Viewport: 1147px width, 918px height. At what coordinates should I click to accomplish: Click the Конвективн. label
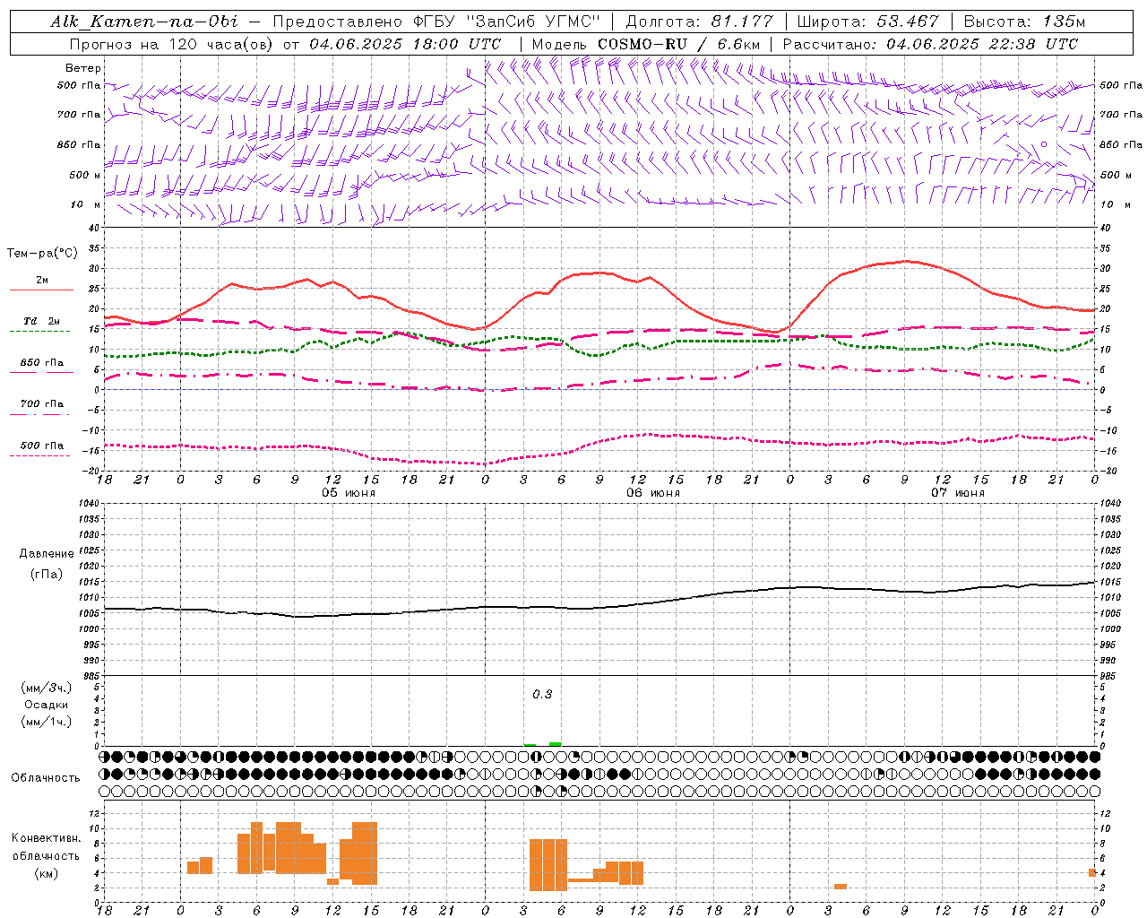click(x=47, y=838)
